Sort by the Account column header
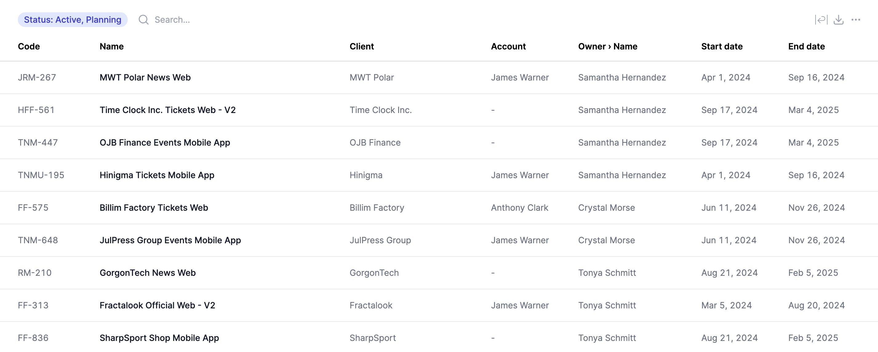The image size is (878, 352). pos(508,46)
